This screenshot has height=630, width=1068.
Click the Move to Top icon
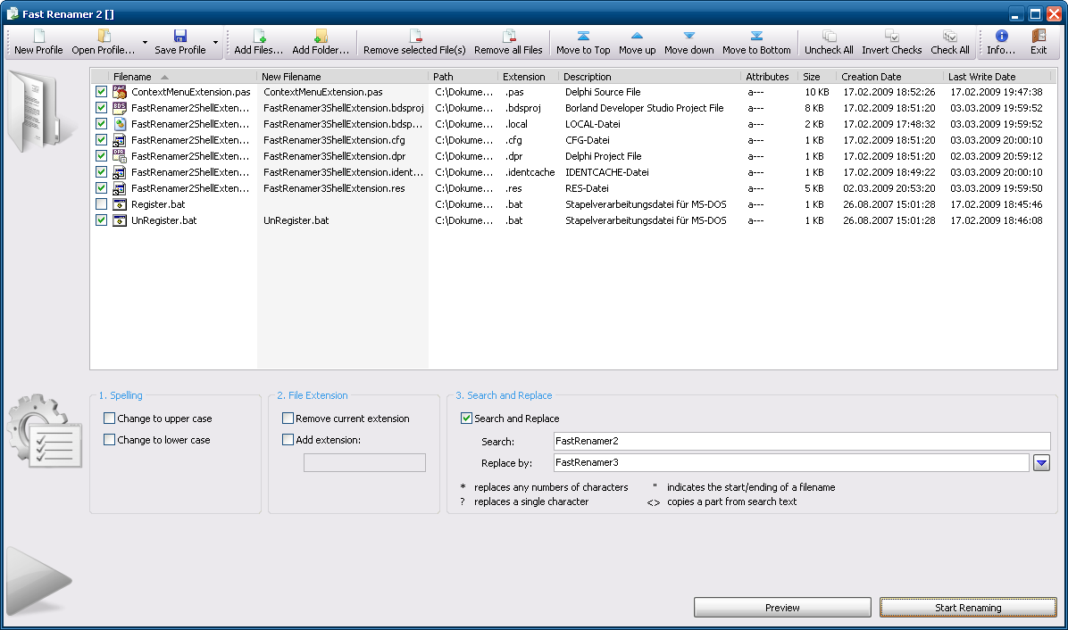pos(583,37)
